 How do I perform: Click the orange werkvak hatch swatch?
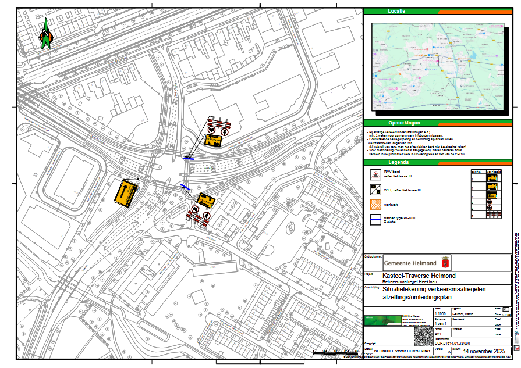pos(377,205)
